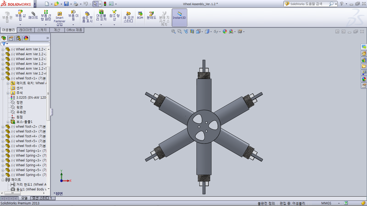Click the Mate (메이트) paperclip tool
367x206 pixels.
(33, 16)
